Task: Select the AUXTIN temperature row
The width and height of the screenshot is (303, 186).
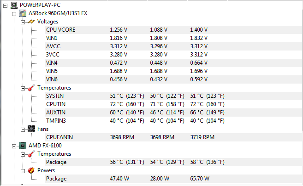Action: coord(173,113)
